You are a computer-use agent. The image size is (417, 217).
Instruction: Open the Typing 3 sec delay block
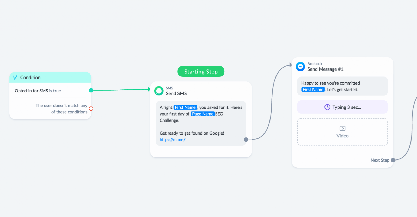[x=342, y=107]
